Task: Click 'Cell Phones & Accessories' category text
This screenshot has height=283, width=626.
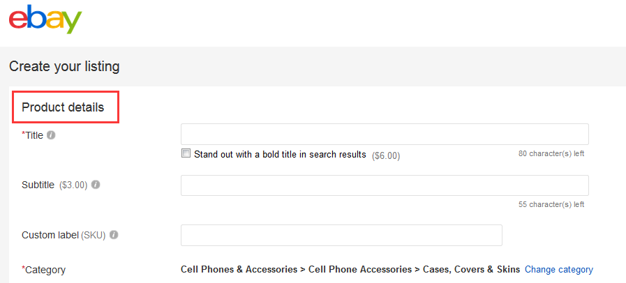Action: coord(239,269)
